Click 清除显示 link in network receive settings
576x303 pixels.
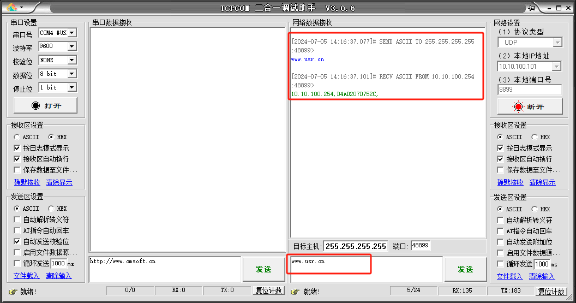pyautogui.click(x=542, y=182)
